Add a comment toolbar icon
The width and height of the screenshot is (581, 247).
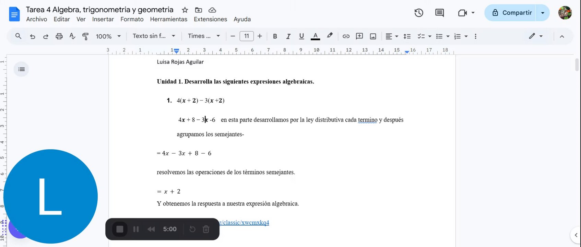(359, 36)
